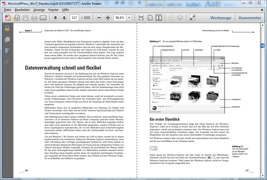Switch to read mode fullscreen icon

click(x=193, y=18)
